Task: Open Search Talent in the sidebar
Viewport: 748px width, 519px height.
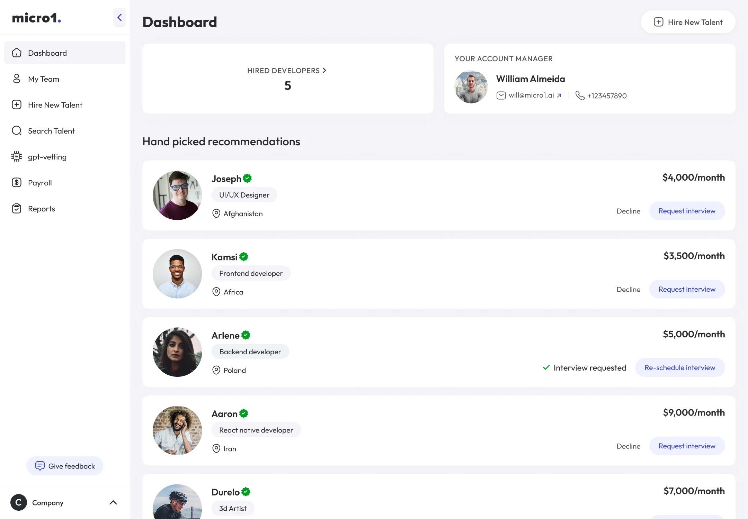Action: point(51,130)
